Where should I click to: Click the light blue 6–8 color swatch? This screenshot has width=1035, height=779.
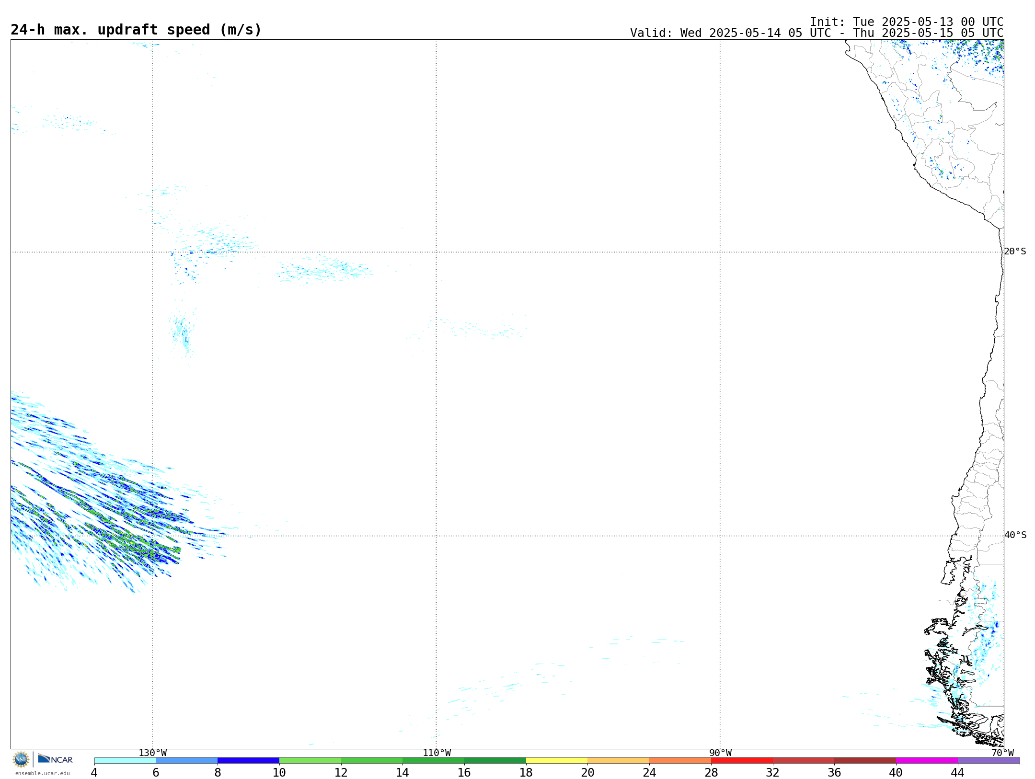pyautogui.click(x=187, y=761)
